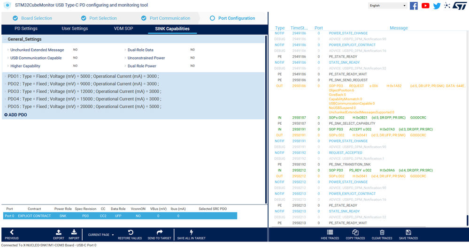Viewport: 469px width, 248px height.
Task: Select REQUEST_ACCEPTED trace message
Action: 346,153
